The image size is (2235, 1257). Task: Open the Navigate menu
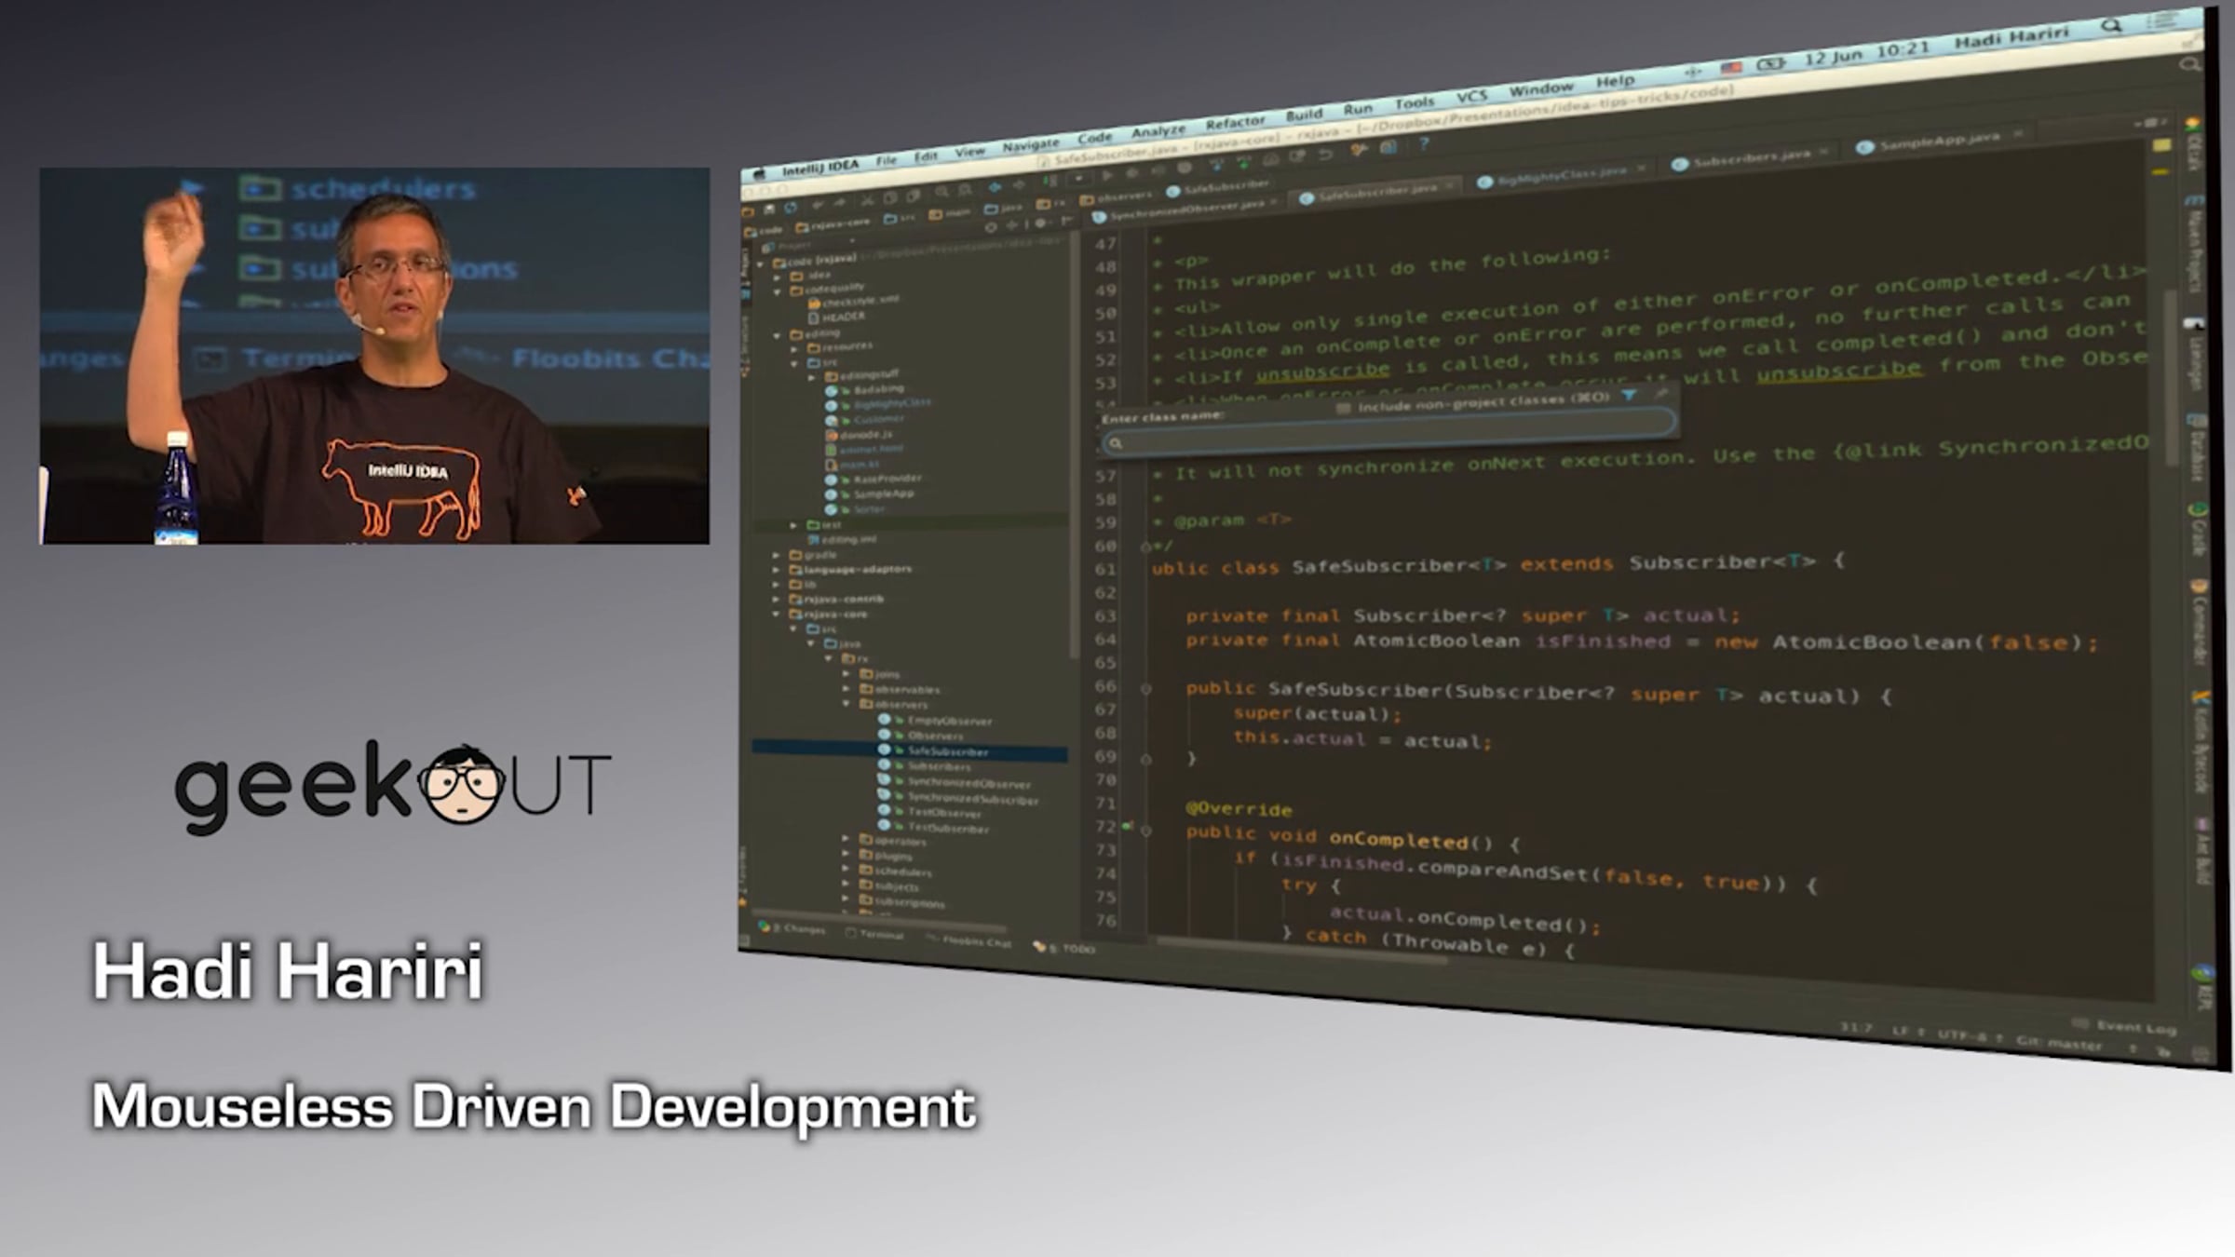[x=1030, y=145]
